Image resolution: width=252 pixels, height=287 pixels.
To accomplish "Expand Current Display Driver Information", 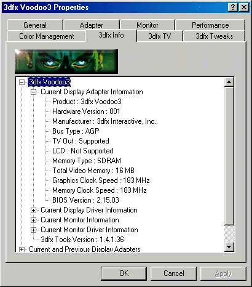I will click(x=33, y=210).
